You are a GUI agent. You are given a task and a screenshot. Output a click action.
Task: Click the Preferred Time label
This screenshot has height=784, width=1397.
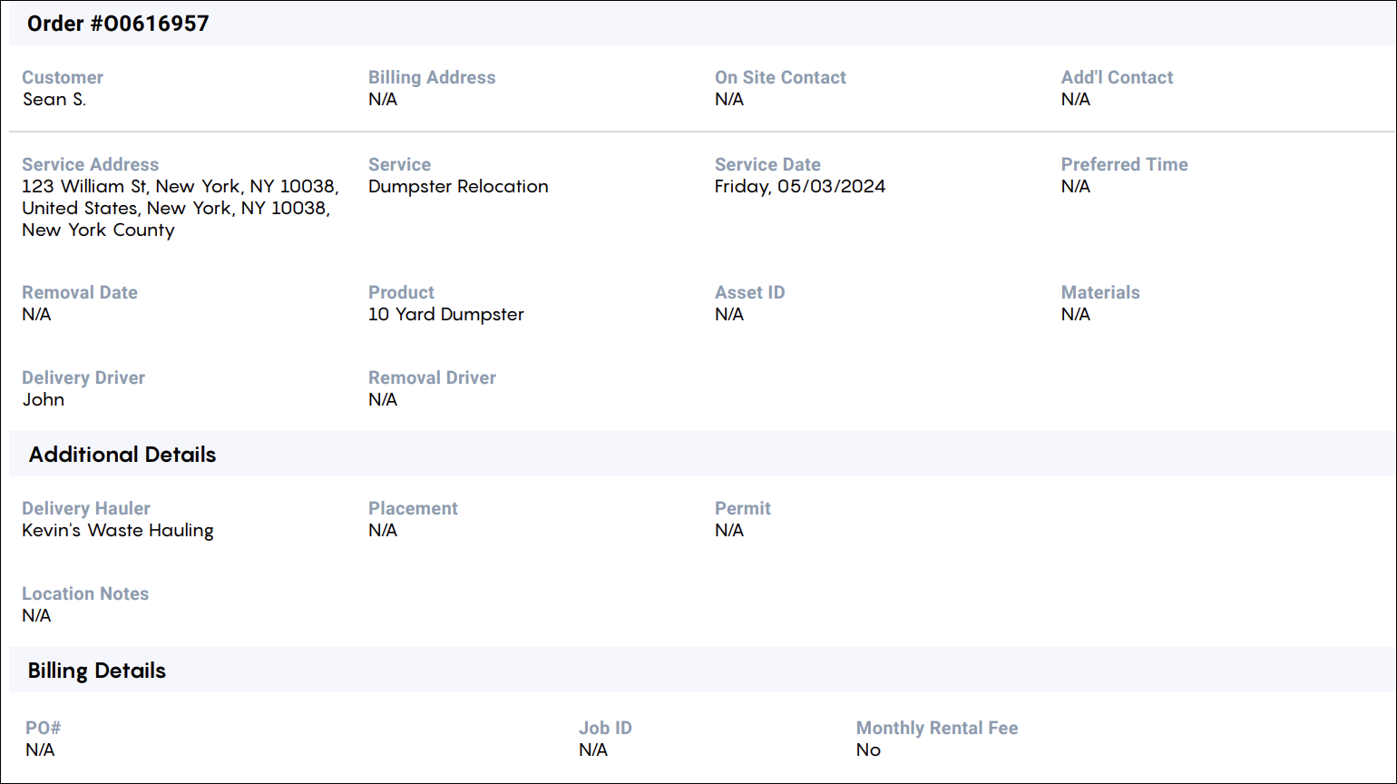point(1124,165)
